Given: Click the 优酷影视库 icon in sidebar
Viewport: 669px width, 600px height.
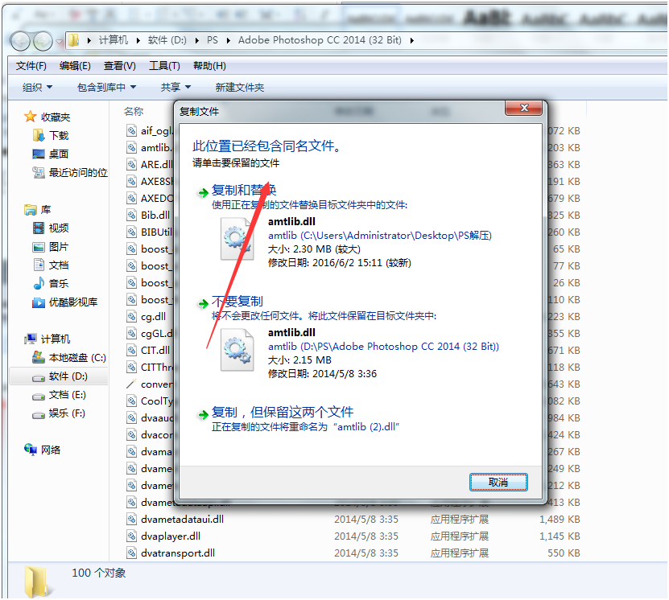Looking at the screenshot, I should click(39, 302).
